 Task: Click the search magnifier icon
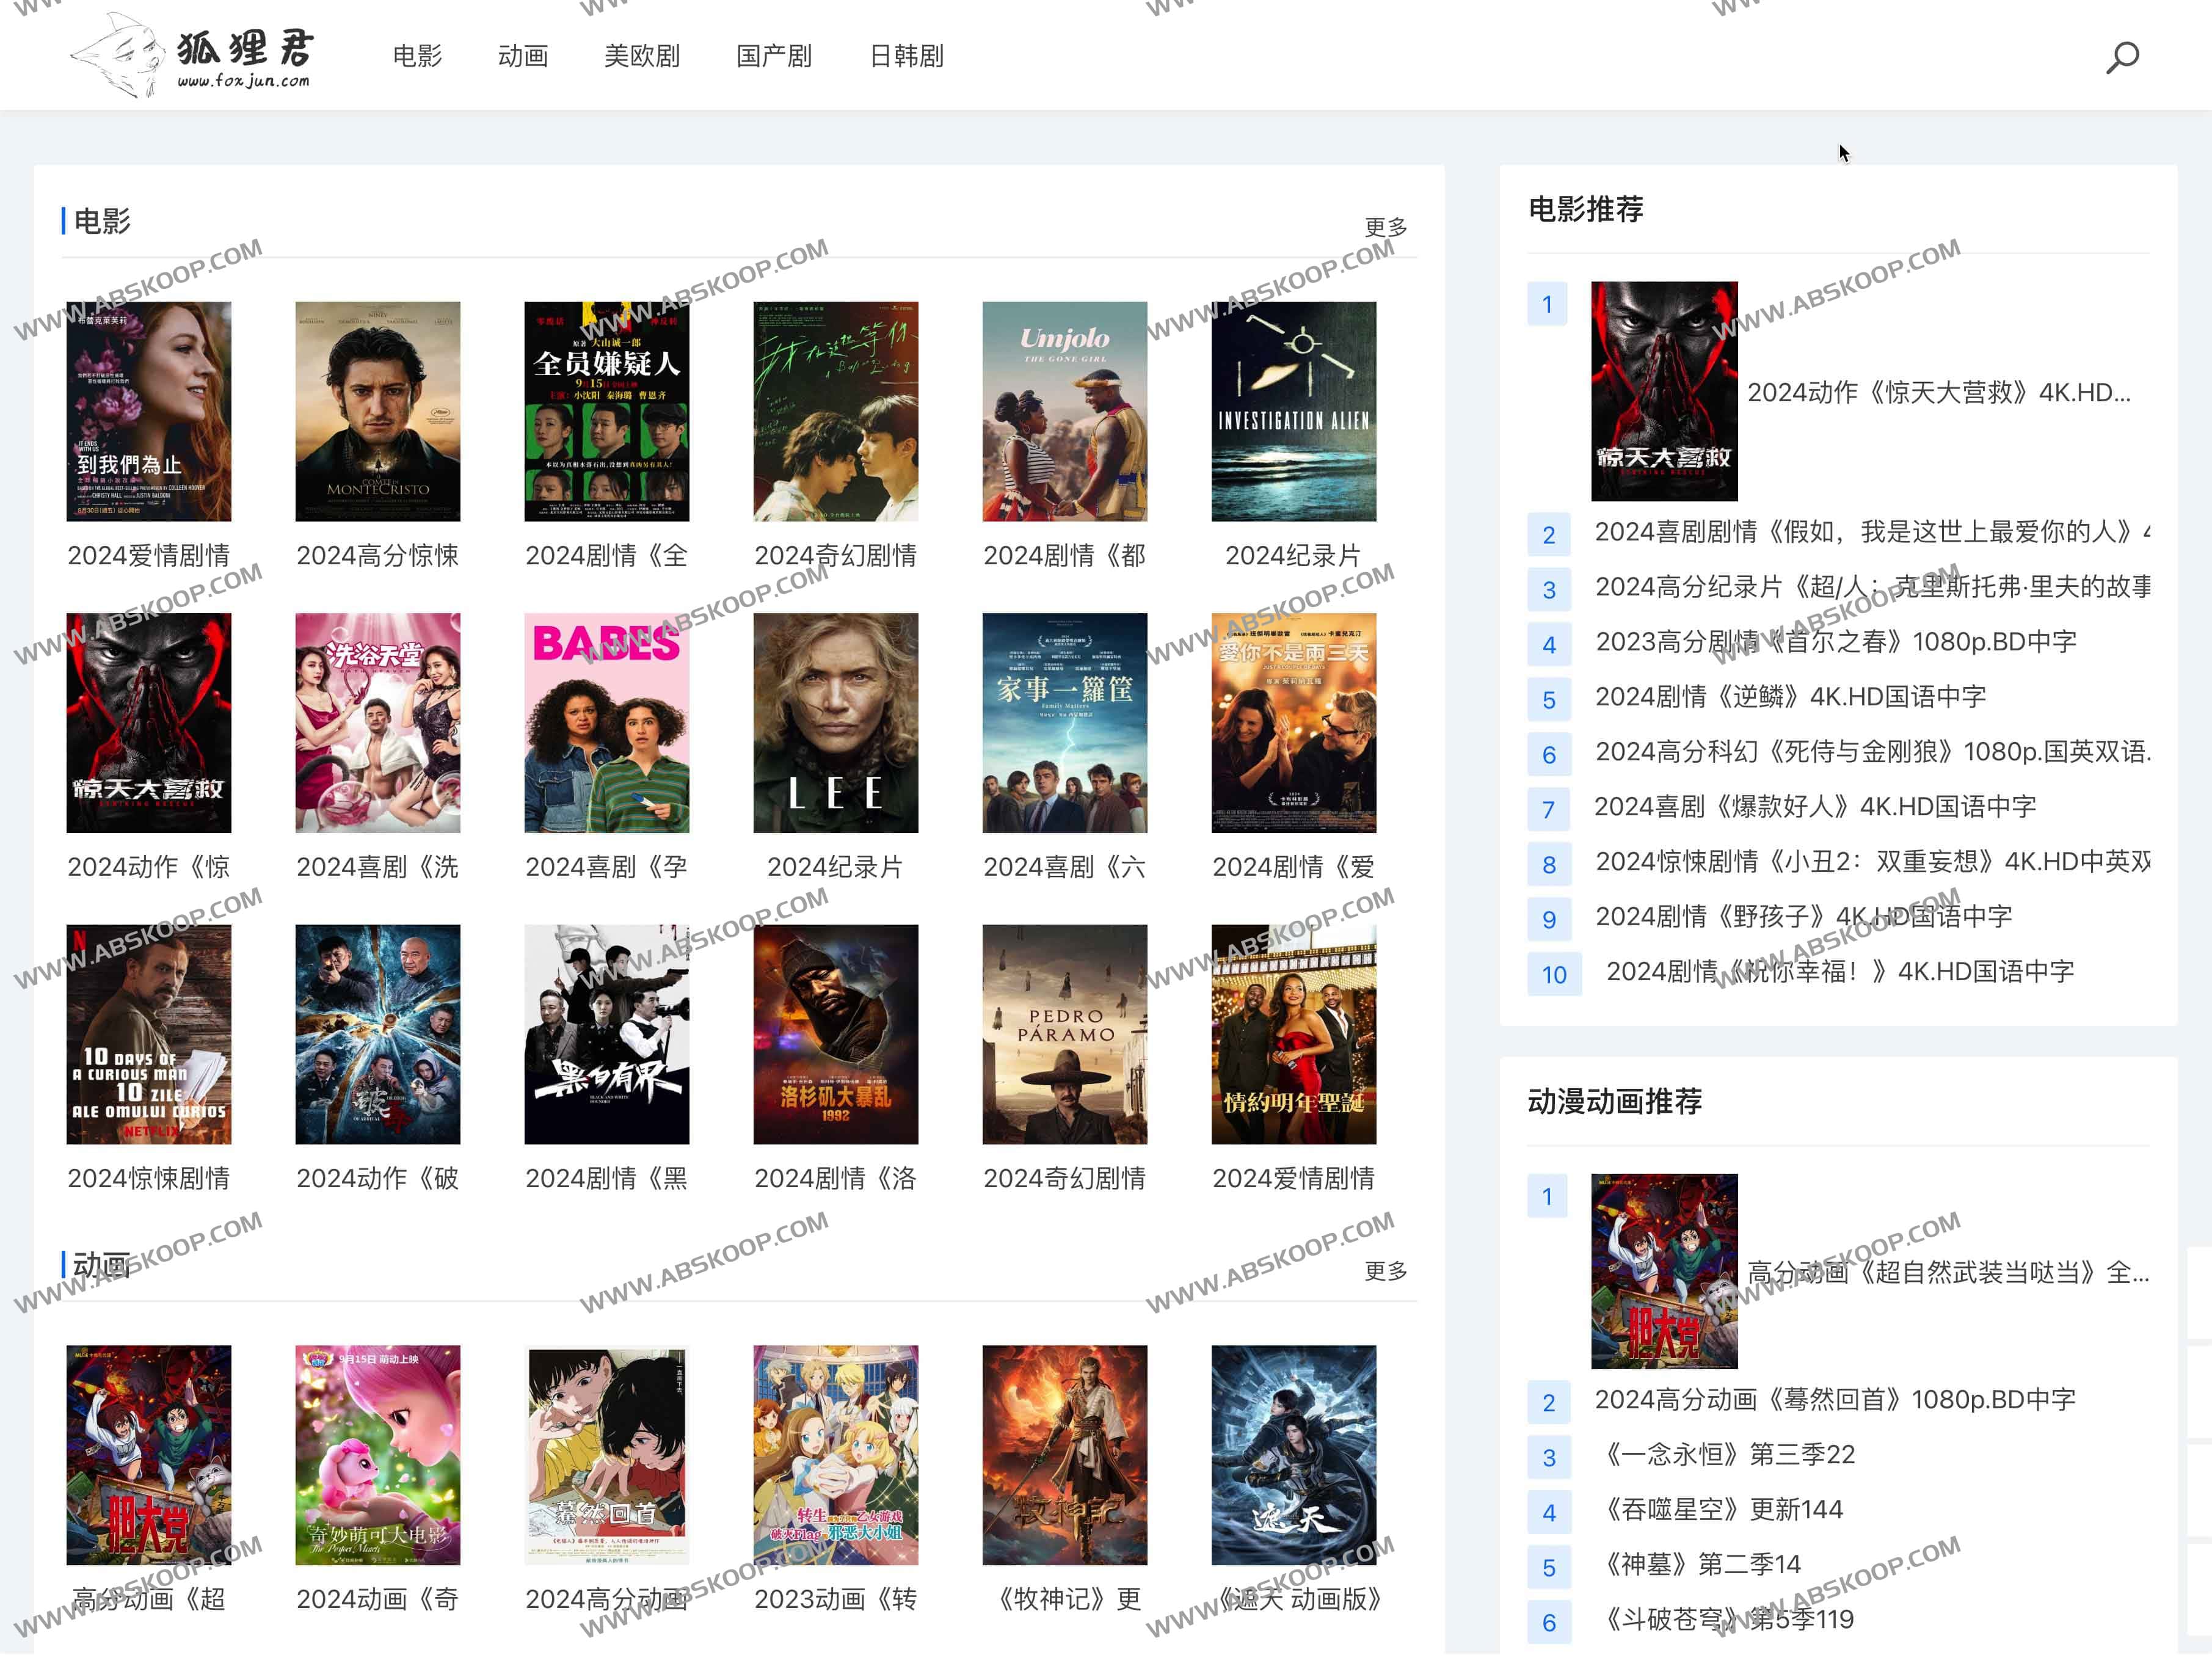2122,56
